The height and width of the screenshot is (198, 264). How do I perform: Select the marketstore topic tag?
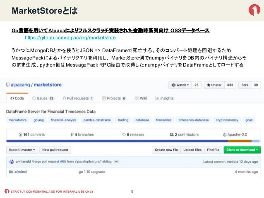(x=18, y=120)
